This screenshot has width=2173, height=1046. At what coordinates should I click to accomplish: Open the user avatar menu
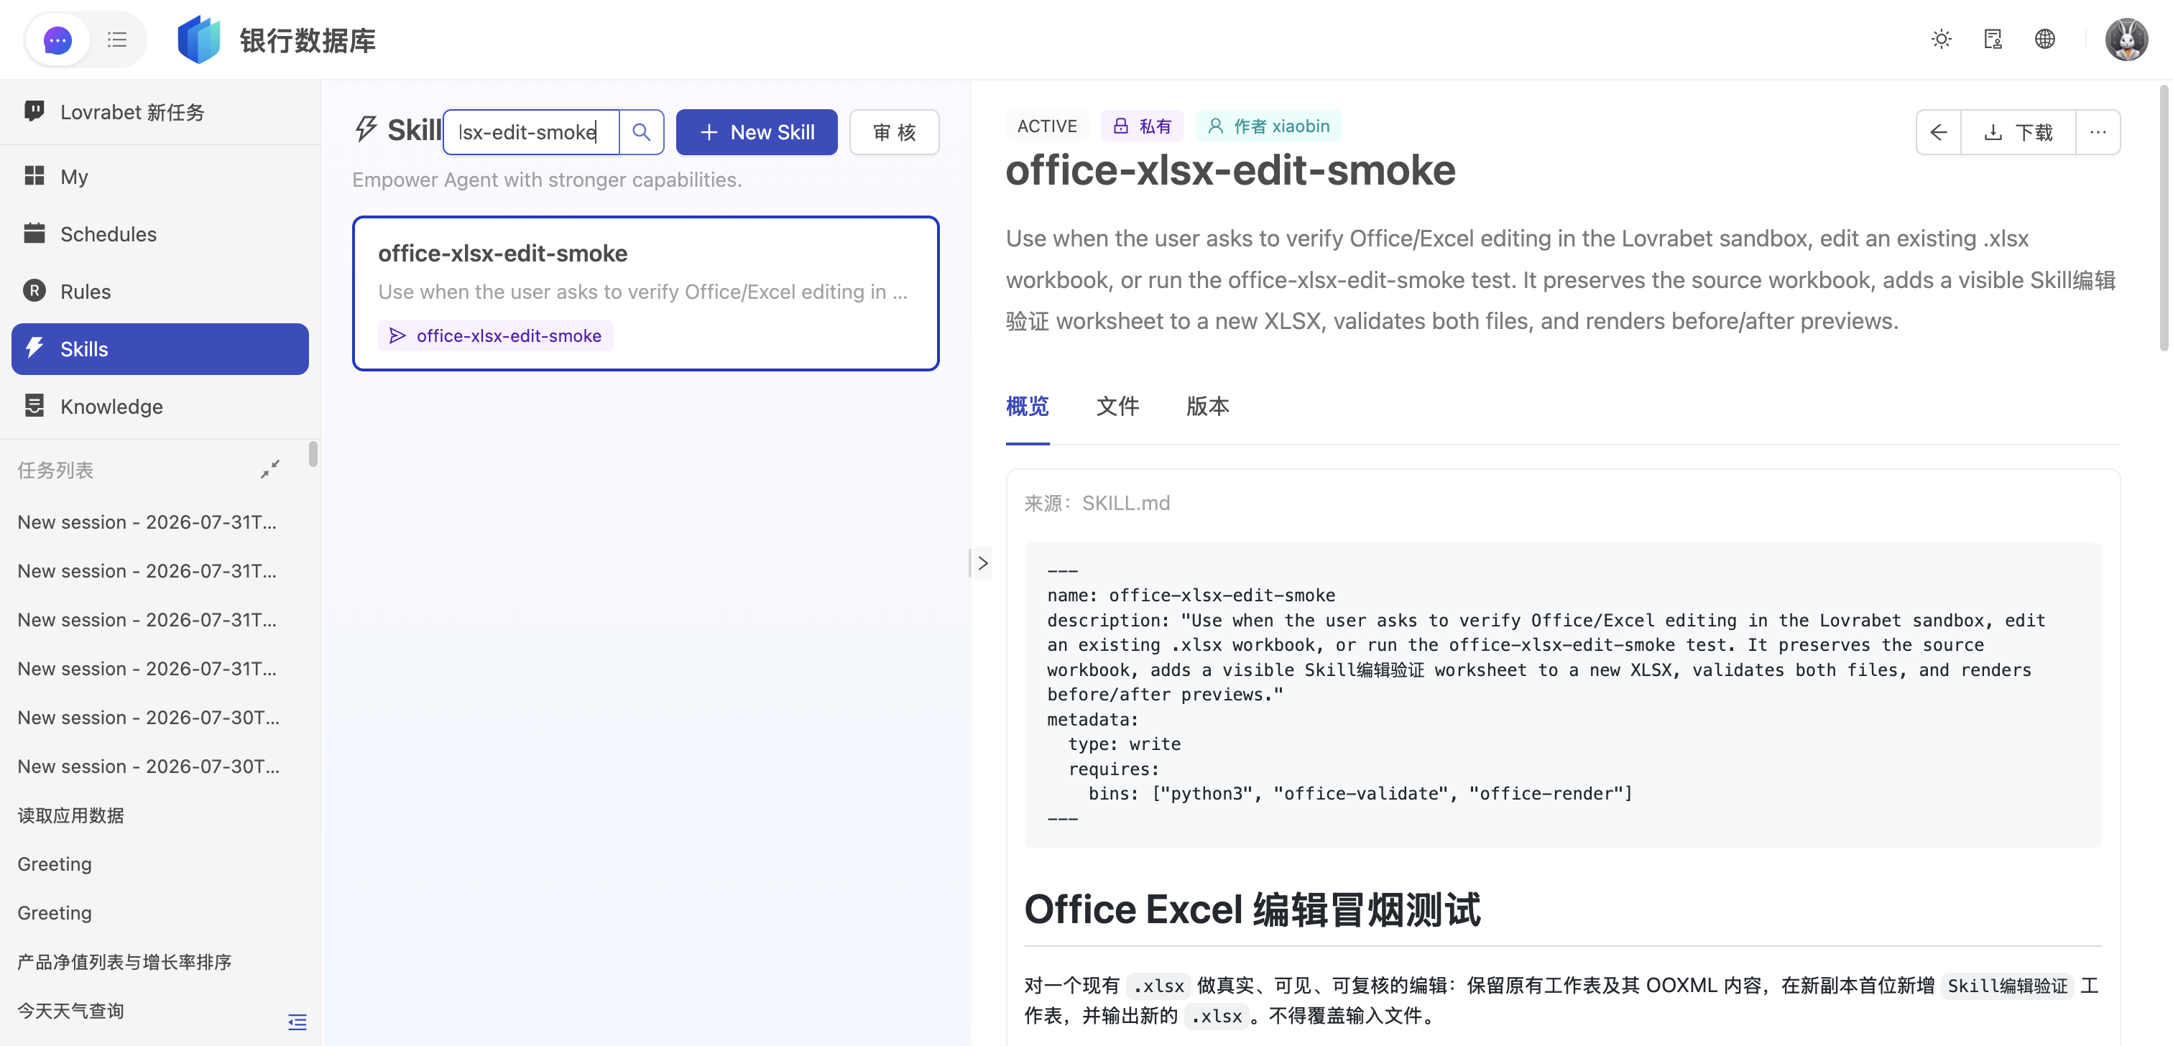point(2126,40)
